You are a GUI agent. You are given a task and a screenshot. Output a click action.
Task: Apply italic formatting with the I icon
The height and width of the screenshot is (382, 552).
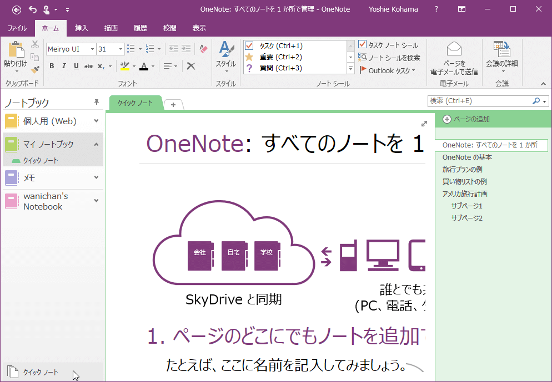click(64, 67)
